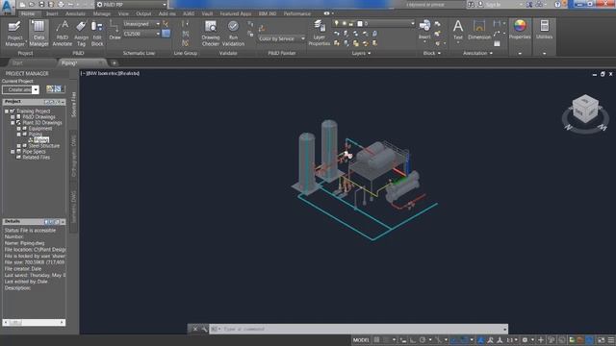Toggle ortho mode in status bar
Viewport: 616px width, 346px height.
coord(413,339)
